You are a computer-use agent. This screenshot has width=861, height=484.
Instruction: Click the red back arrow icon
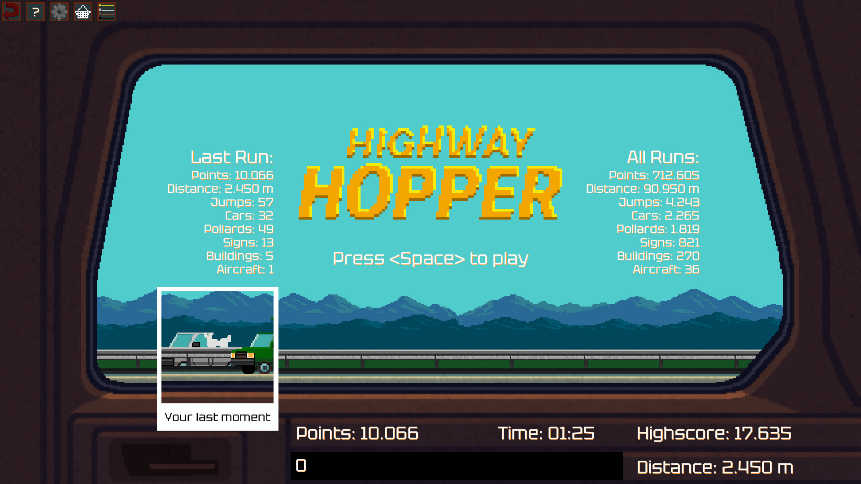tap(12, 12)
